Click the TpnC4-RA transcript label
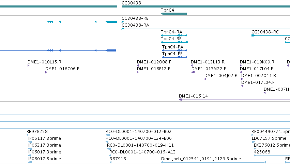The image size is (290, 164). (x=171, y=32)
